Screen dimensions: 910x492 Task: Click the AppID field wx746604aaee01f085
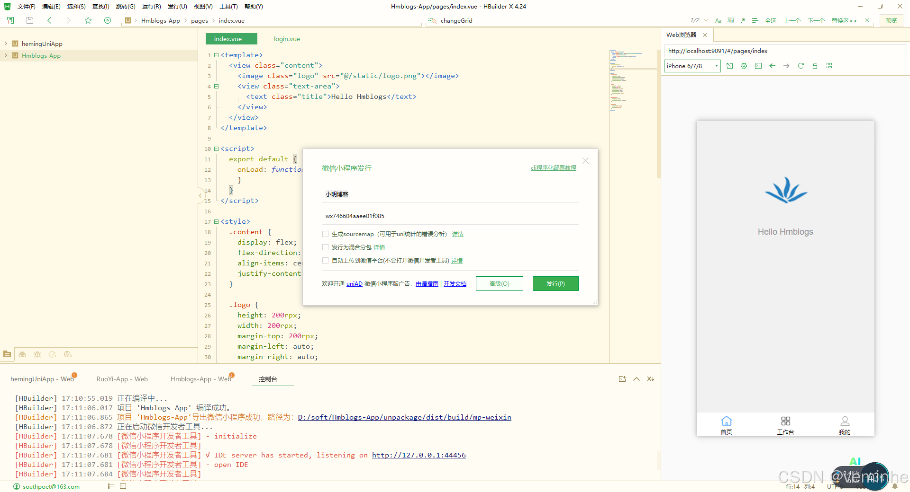450,216
